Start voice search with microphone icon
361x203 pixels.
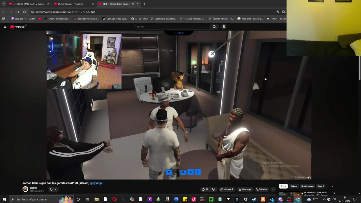224,27
